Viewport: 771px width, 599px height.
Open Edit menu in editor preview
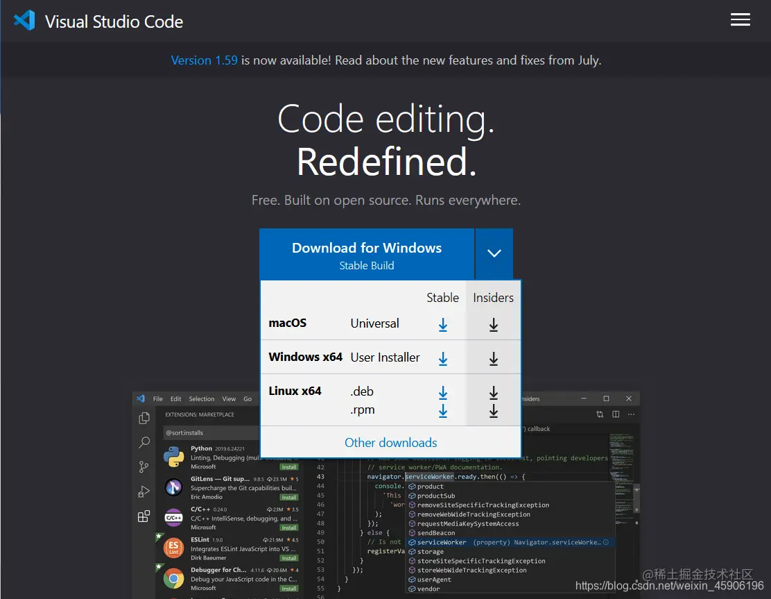pyautogui.click(x=175, y=398)
